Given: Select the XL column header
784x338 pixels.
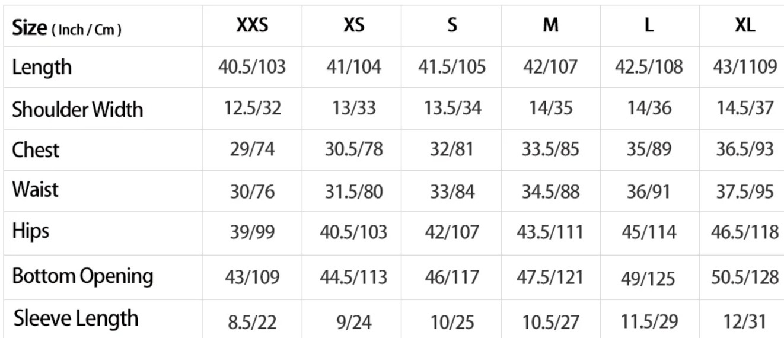Looking at the screenshot, I should tap(744, 26).
